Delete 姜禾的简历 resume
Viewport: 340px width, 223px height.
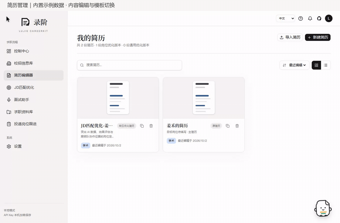click(237, 126)
